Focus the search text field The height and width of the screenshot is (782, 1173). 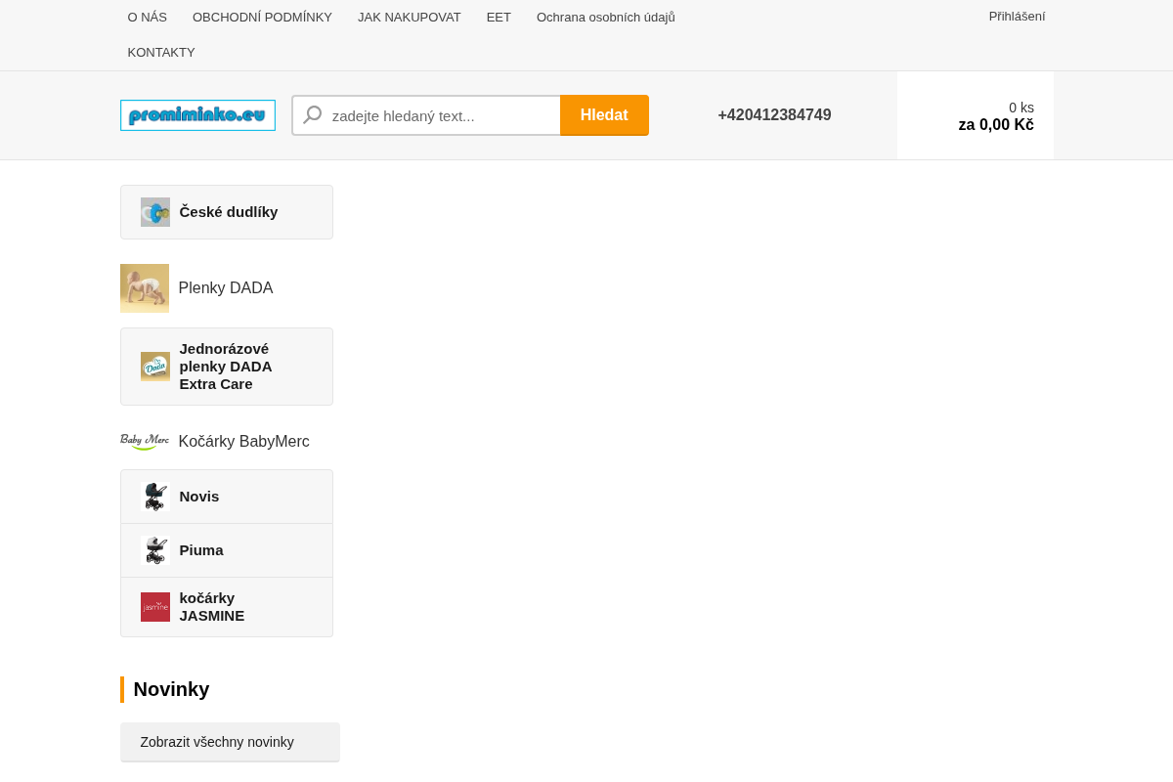tap(426, 115)
